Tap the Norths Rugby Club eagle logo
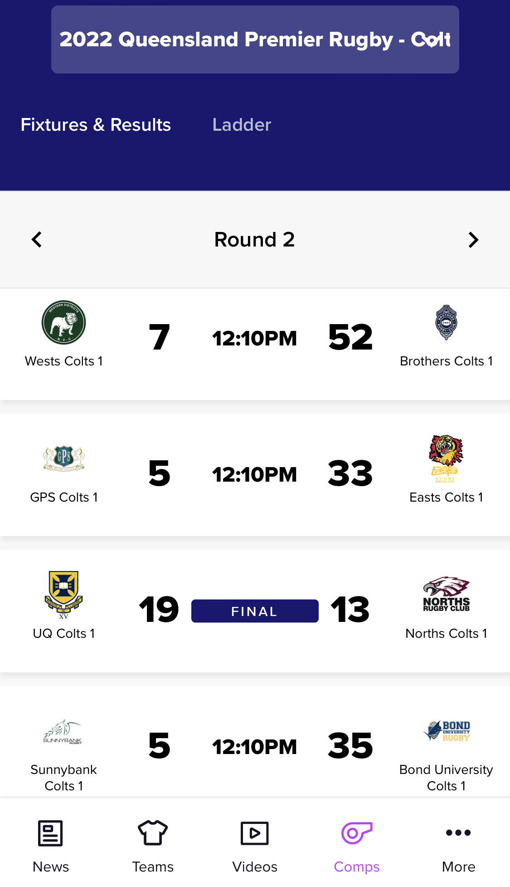The image size is (510, 887). pos(446,595)
